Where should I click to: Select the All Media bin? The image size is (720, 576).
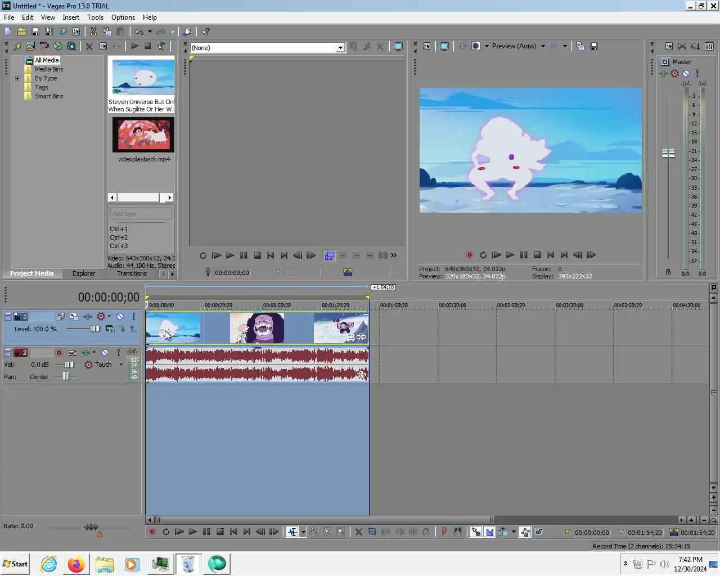(47, 60)
